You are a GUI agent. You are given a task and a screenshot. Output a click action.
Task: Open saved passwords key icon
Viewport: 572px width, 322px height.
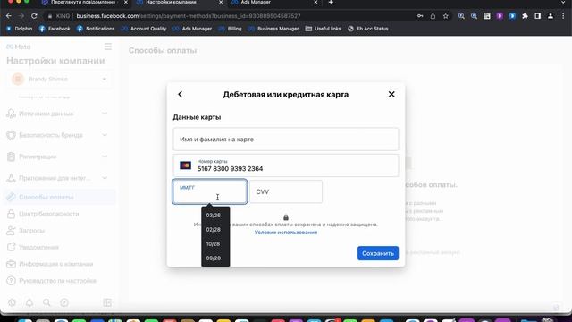(420, 16)
